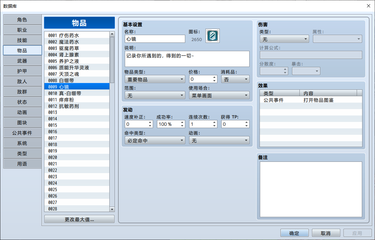Click the 名称 input field
This screenshot has width=375, height=240.
[155, 39]
